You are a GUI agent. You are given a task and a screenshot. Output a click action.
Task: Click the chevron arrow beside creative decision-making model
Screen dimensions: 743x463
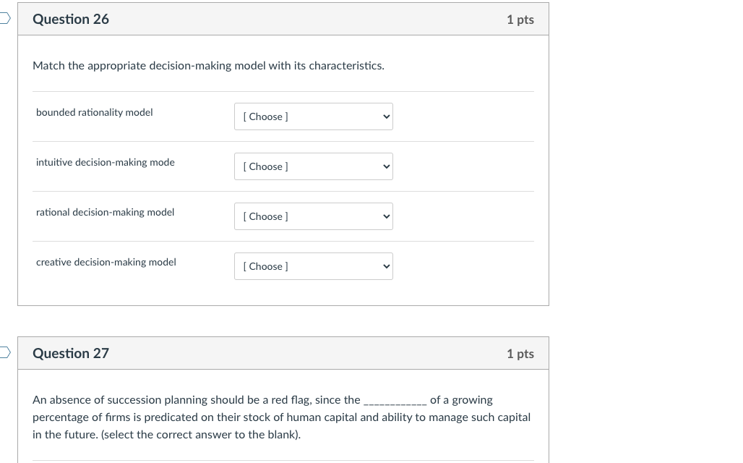coord(387,266)
